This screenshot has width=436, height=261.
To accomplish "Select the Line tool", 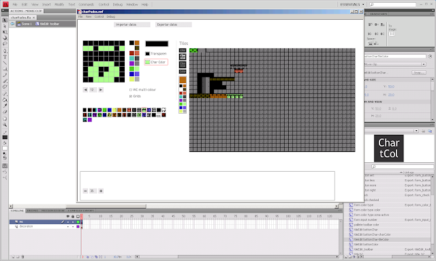I will pos(5,63).
